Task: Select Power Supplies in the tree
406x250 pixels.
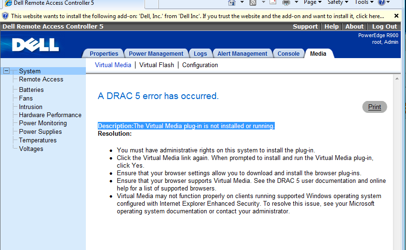Action: click(x=40, y=131)
